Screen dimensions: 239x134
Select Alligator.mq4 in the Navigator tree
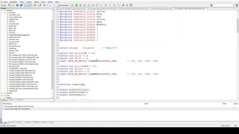[13, 19]
